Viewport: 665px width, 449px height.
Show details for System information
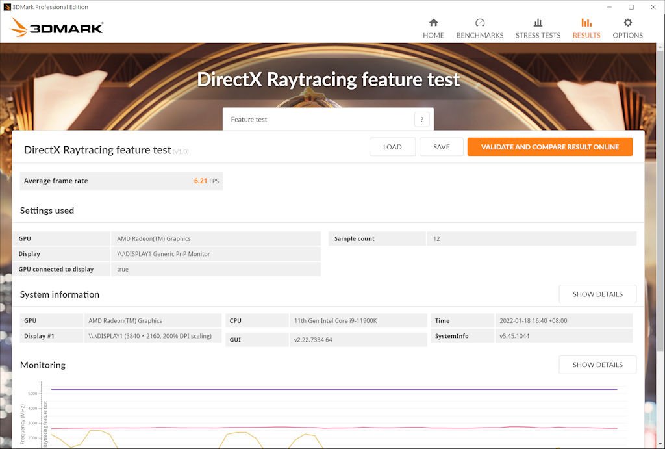point(597,294)
